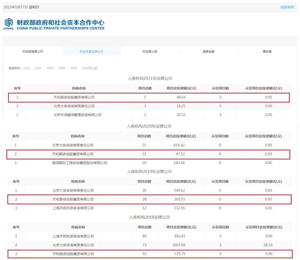Select 天和国咨控股集团有限公司 in the 2021 table
The image size is (300, 260).
74,97
